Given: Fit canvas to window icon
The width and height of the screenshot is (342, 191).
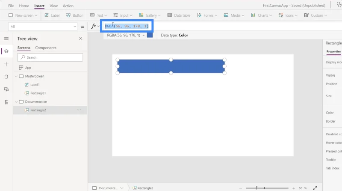Looking at the screenshot, I should click(x=315, y=188).
